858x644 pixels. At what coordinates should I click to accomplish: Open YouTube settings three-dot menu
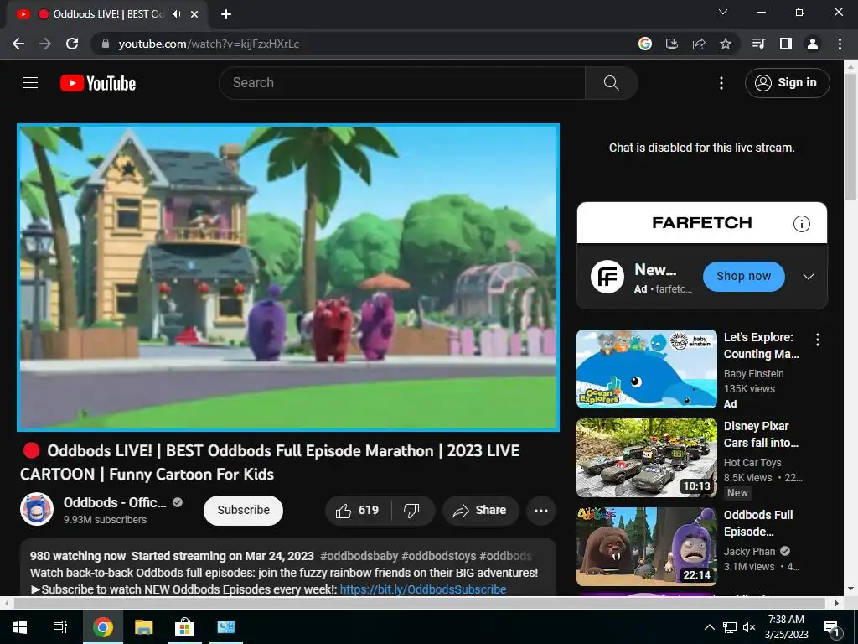click(x=721, y=83)
